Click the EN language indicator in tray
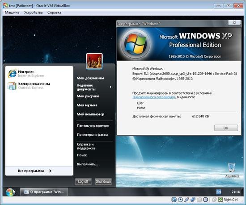 [218, 192]
